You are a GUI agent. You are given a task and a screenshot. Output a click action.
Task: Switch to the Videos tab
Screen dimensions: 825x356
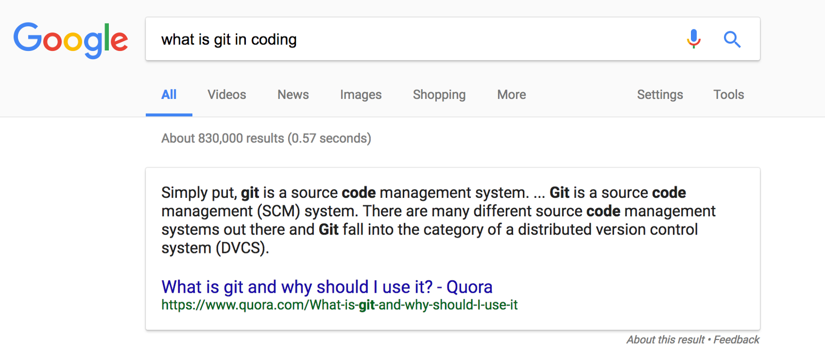point(227,95)
